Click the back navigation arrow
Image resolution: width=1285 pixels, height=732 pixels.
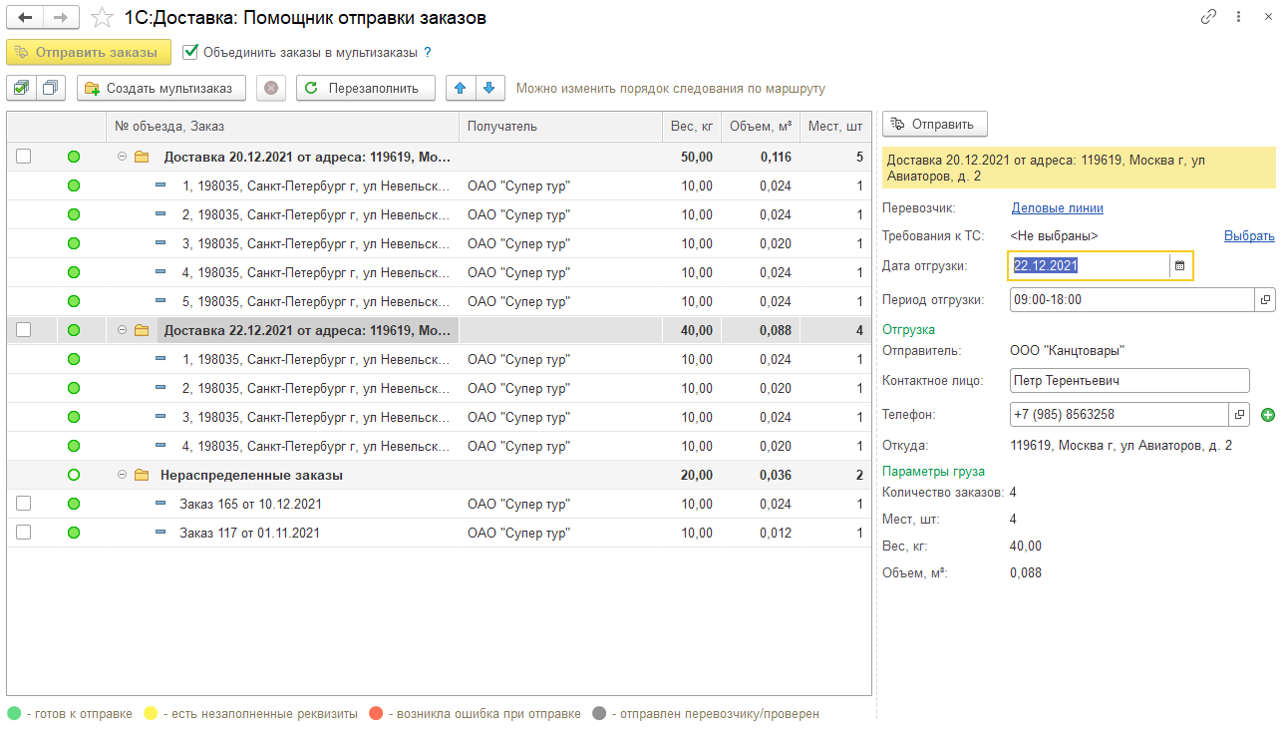[25, 18]
